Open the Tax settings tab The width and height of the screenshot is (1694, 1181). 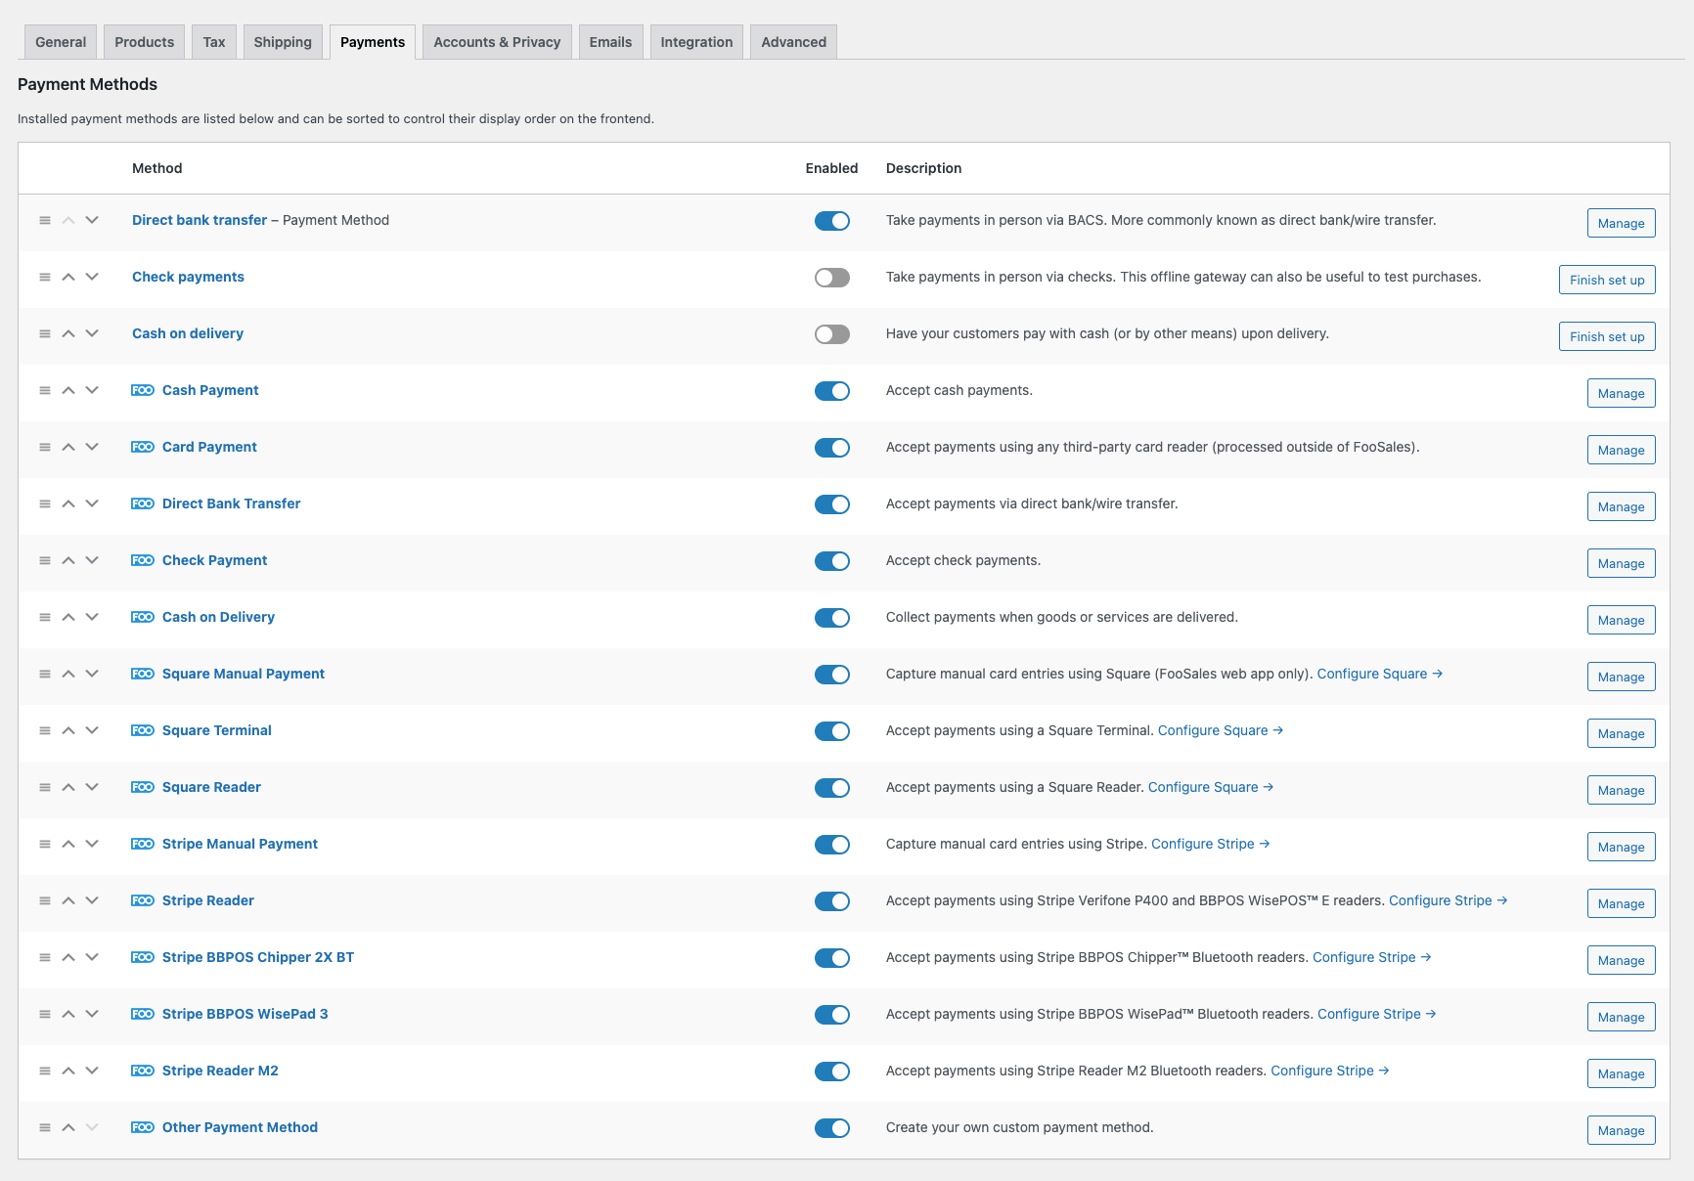point(214,42)
